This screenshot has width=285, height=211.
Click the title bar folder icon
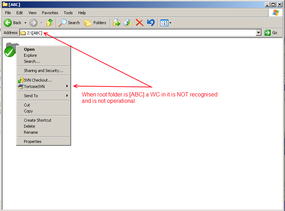point(5,4)
